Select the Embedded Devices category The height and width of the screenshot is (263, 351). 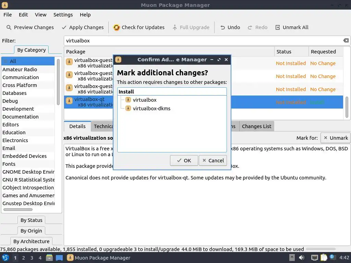[x=28, y=156]
